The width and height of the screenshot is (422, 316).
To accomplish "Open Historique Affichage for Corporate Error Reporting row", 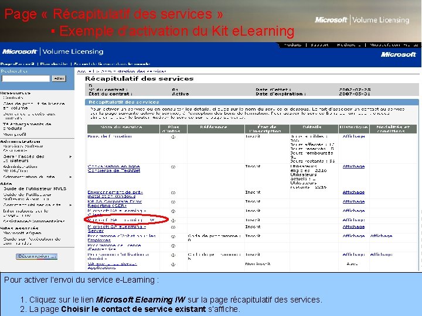I will pyautogui.click(x=353, y=201).
